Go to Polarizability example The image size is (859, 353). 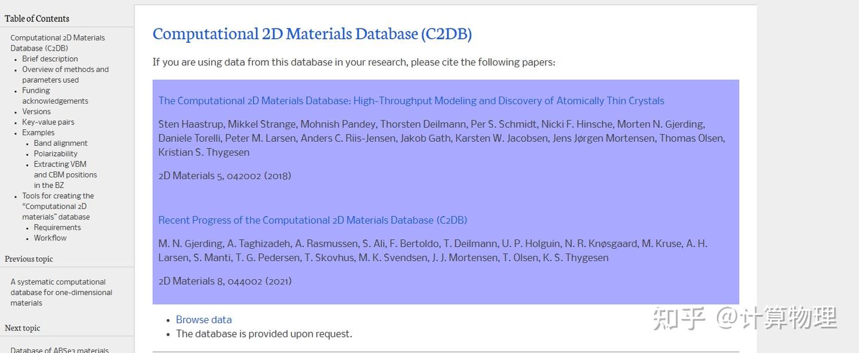tap(55, 154)
